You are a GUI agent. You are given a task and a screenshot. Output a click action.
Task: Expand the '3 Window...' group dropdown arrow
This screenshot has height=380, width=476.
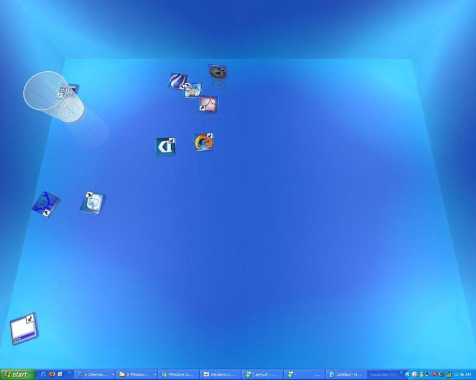click(155, 375)
